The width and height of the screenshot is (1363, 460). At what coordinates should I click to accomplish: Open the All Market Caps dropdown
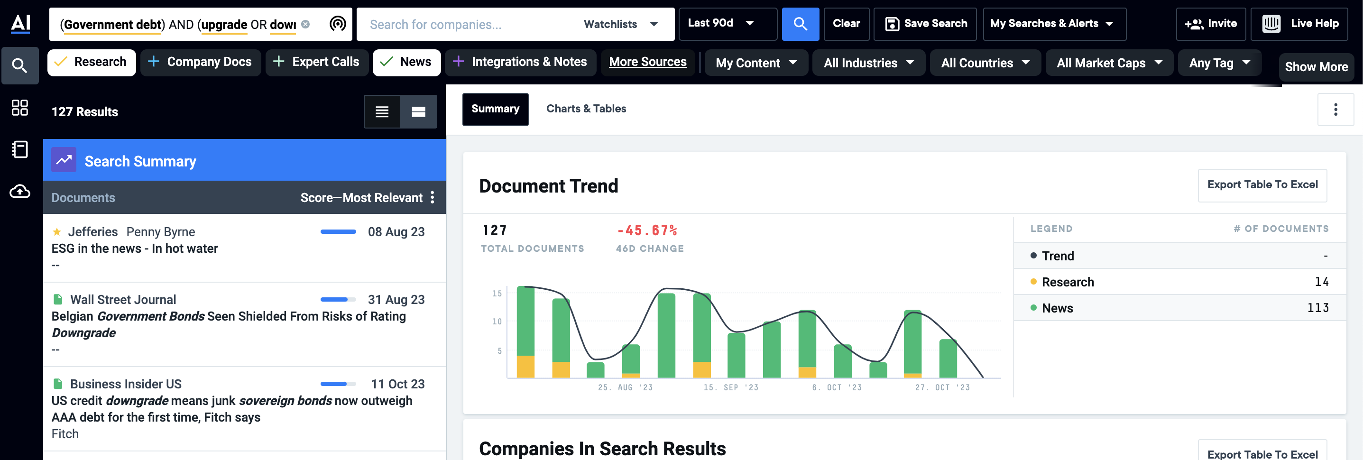[x=1109, y=63]
